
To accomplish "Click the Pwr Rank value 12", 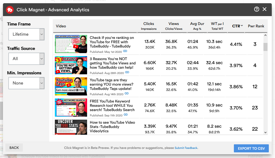I will (x=255, y=87).
